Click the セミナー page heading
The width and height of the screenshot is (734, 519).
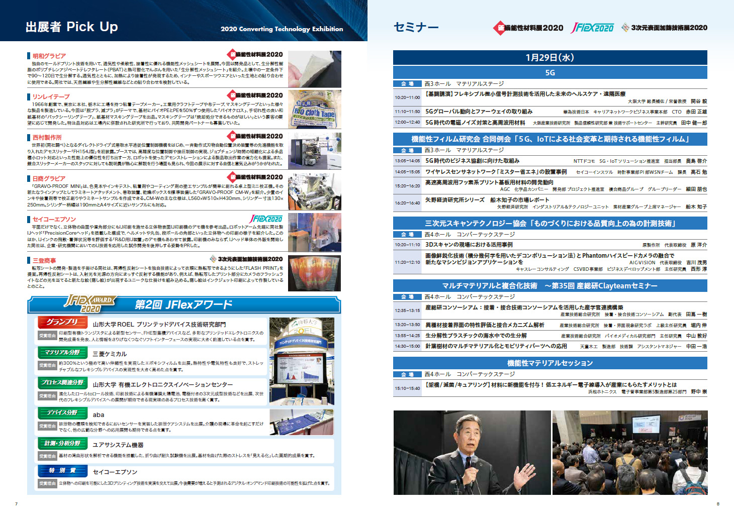pyautogui.click(x=416, y=27)
